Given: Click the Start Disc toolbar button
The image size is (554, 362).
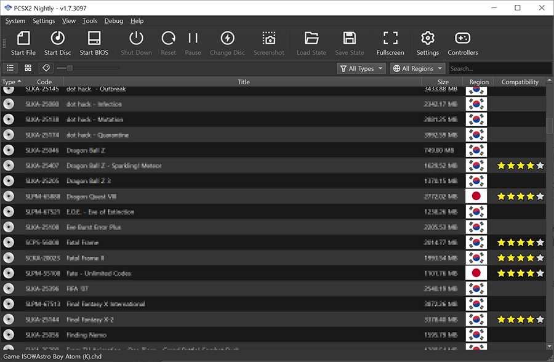Looking at the screenshot, I should coord(58,43).
